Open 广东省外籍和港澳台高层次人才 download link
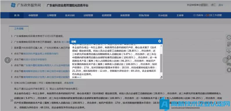Screen dimensions: 231x111 coord(46,65)
